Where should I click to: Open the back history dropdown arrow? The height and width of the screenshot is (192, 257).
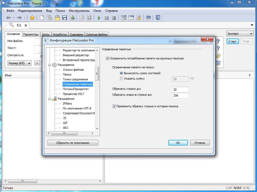13,18
